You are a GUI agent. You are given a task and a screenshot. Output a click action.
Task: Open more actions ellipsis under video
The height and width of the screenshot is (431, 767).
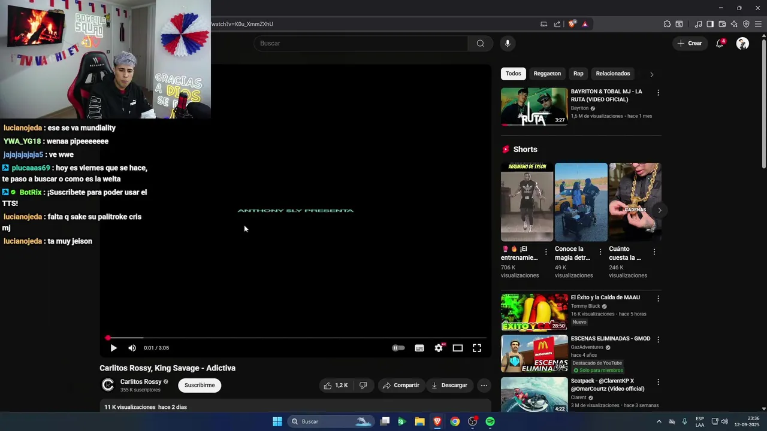(484, 386)
